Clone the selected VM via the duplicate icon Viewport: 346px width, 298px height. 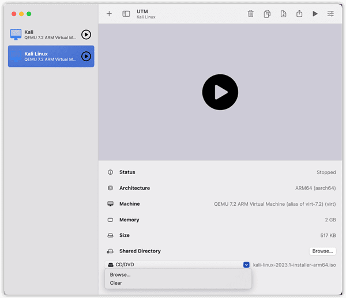[x=267, y=14]
